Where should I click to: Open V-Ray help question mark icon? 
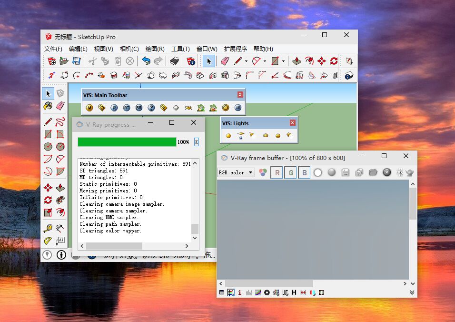[x=151, y=108]
